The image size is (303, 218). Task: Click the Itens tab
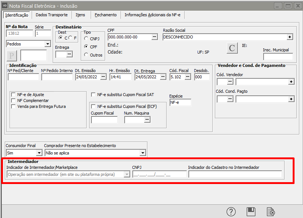click(80, 15)
